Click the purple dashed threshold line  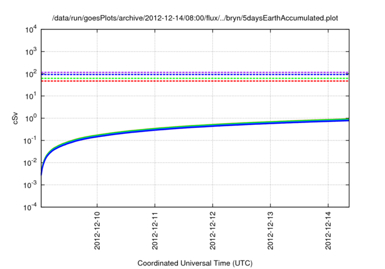(192, 71)
